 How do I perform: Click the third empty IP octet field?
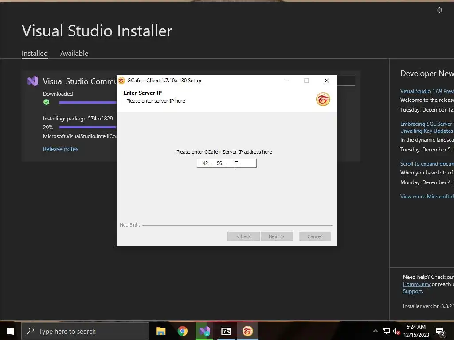coord(234,163)
